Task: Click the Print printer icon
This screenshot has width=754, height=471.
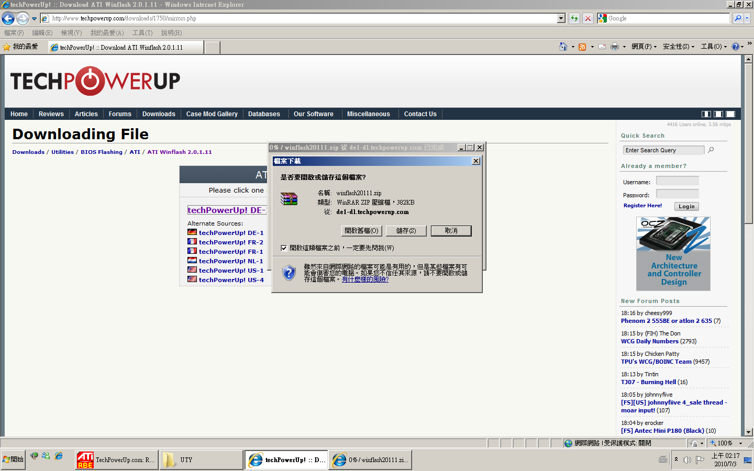Action: point(615,47)
